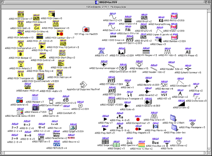Viewport: 212px width, 156px height.
Task: Select the ARGO MIDI Clavier v7 keyboard icon
Action: [21, 14]
